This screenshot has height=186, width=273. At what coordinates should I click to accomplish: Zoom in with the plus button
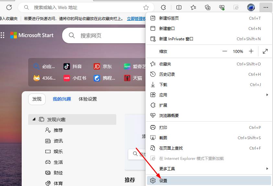pyautogui.click(x=251, y=51)
